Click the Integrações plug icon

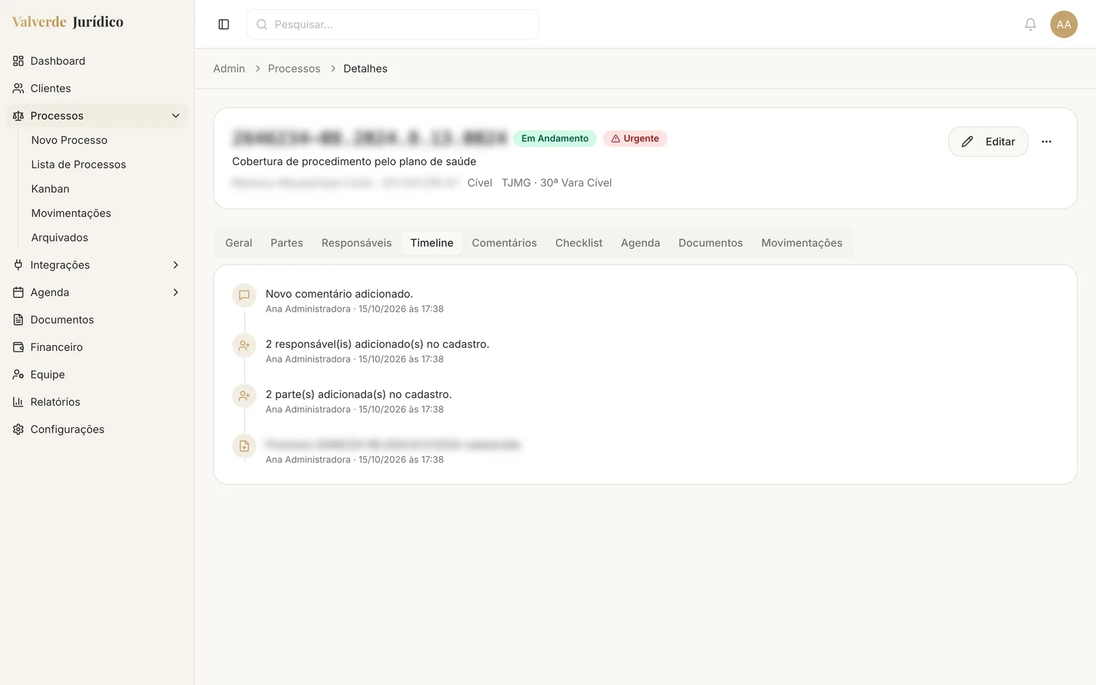pyautogui.click(x=18, y=265)
